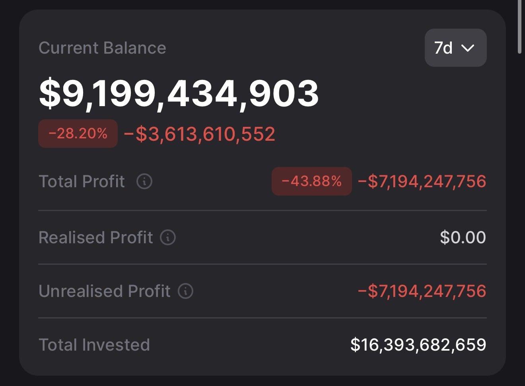Click the -$3,613,610,552 balance change amount
Screen dimensions: 525x386
tap(199, 134)
